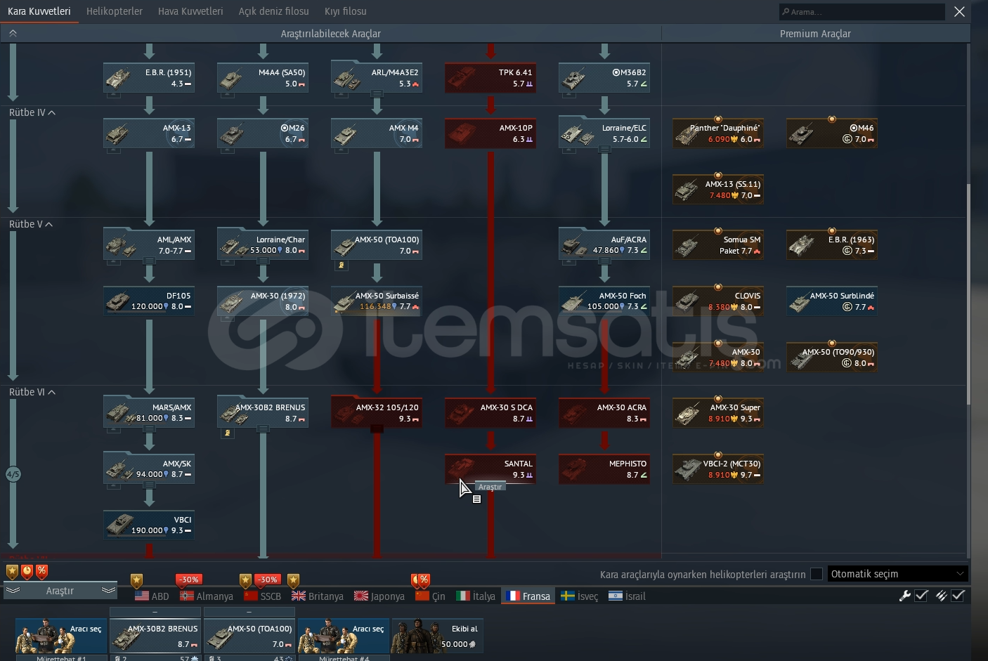Open the percent discount booster icon
Image resolution: width=988 pixels, height=661 pixels.
tap(41, 571)
